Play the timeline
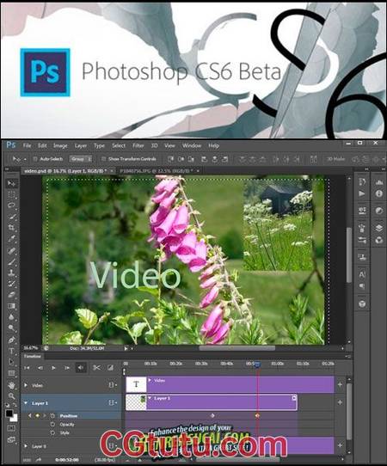The width and height of the screenshot is (387, 466). 53,368
